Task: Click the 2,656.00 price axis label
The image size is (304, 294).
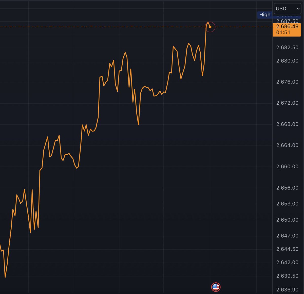Action: [x=287, y=188]
